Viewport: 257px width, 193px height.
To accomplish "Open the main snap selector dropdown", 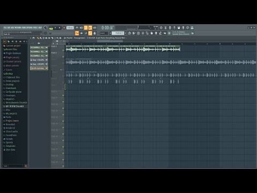I will pos(104,33).
